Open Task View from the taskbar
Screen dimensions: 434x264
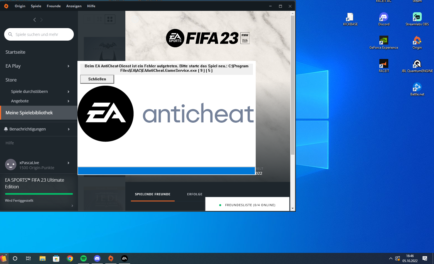point(28,258)
